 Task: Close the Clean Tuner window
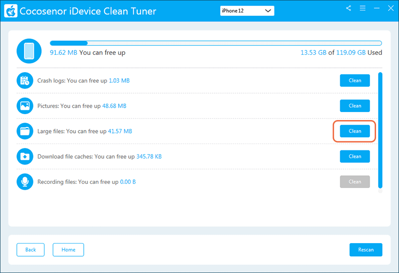click(x=391, y=8)
